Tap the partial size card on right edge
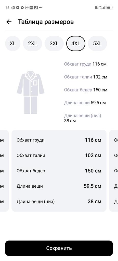Viewport: 118px width, 261px height. point(113,171)
